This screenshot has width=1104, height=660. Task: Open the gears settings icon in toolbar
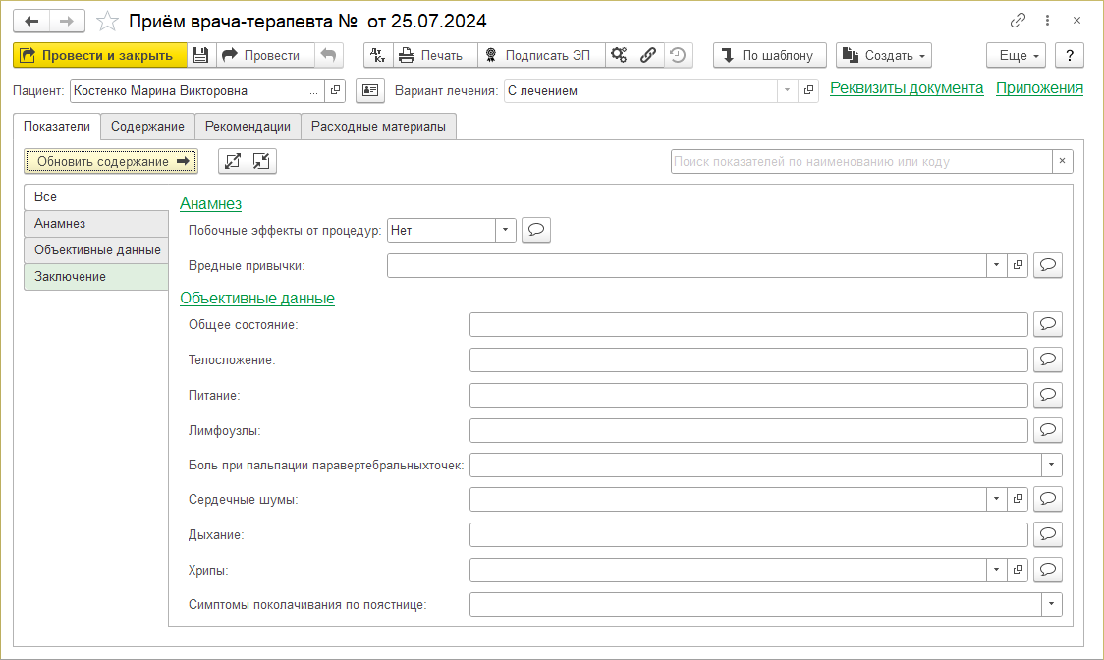pos(619,55)
